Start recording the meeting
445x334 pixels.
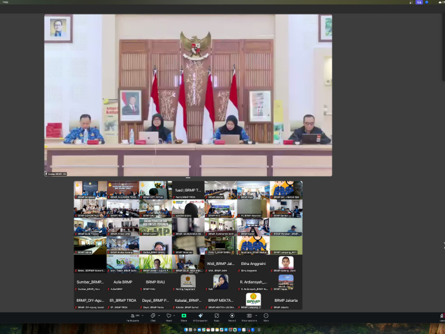[232, 317]
